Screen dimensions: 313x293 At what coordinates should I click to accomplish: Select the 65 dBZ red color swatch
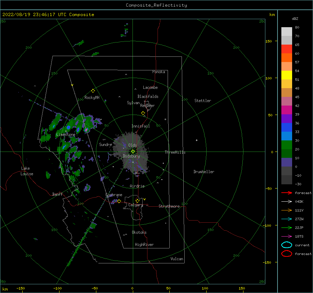287,49
